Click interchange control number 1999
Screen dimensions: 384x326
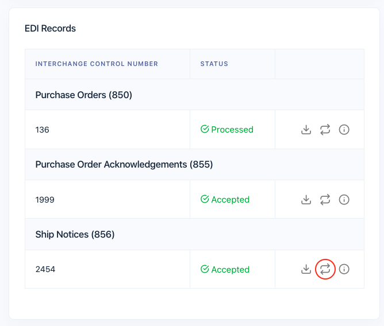45,200
